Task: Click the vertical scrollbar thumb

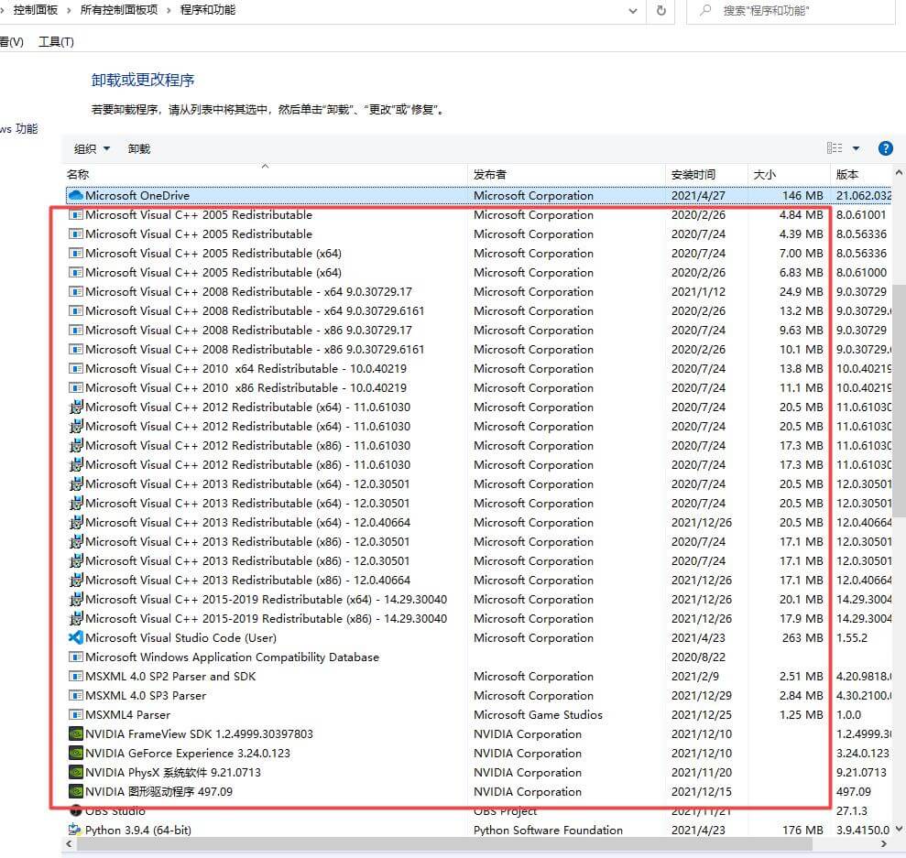Action: click(x=899, y=401)
